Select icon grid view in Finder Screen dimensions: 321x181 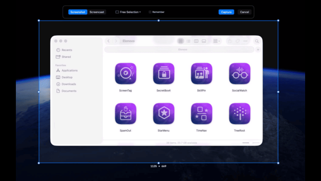point(180,41)
